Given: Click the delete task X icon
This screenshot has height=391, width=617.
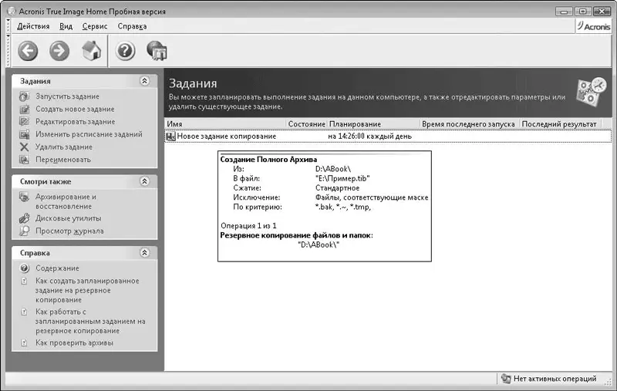Looking at the screenshot, I should (24, 147).
